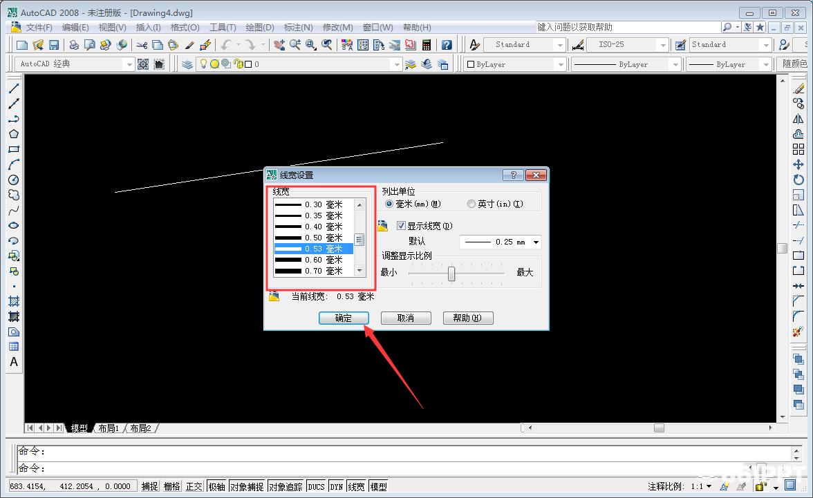Select the Mirror modify tool
This screenshot has width=813, height=498.
click(x=798, y=119)
